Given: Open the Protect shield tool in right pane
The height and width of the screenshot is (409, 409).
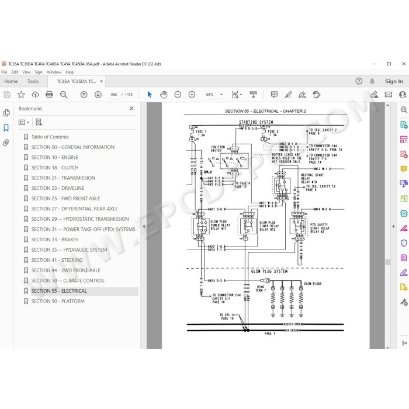Looking at the screenshot, I should pyautogui.click(x=404, y=243).
